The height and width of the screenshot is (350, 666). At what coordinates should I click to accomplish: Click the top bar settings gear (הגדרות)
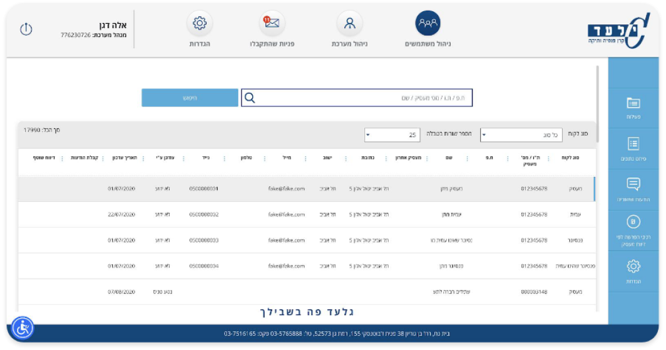tap(200, 24)
